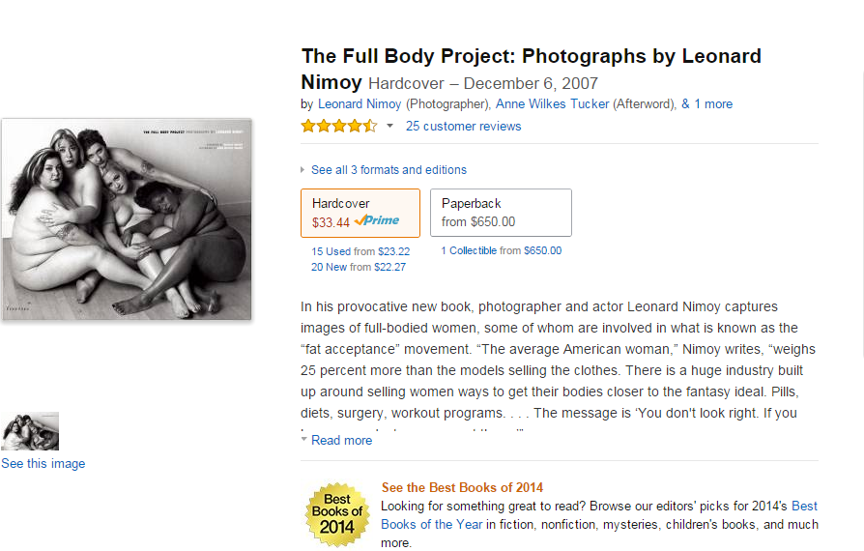The image size is (864, 551).
Task: Select the small book cover thumbnail
Action: coord(30,431)
